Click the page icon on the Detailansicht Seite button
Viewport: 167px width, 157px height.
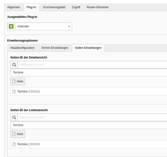pos(14,81)
